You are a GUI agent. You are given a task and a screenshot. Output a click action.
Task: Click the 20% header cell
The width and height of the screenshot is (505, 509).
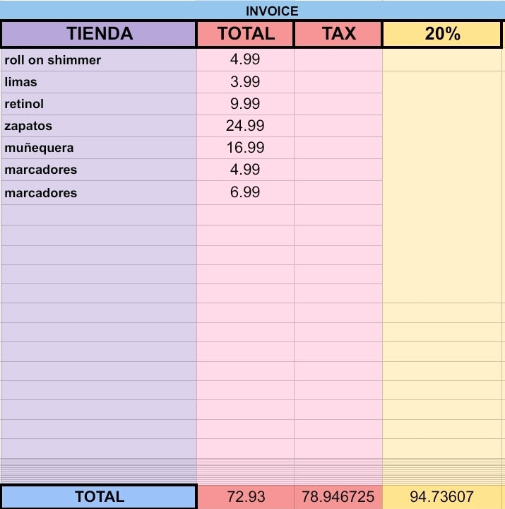(441, 34)
